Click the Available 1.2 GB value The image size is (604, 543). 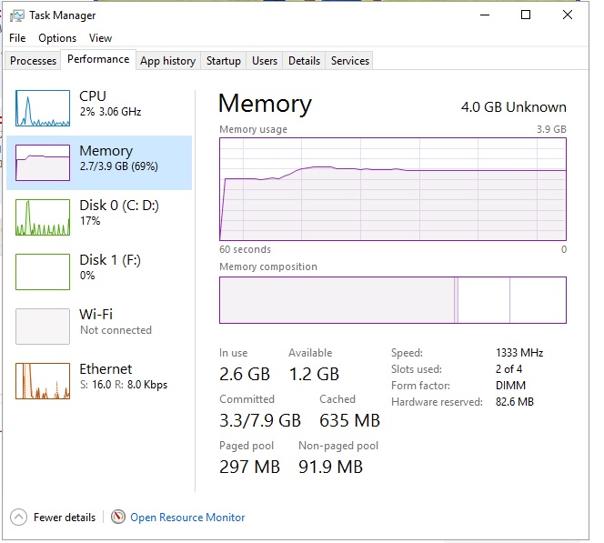coord(314,374)
